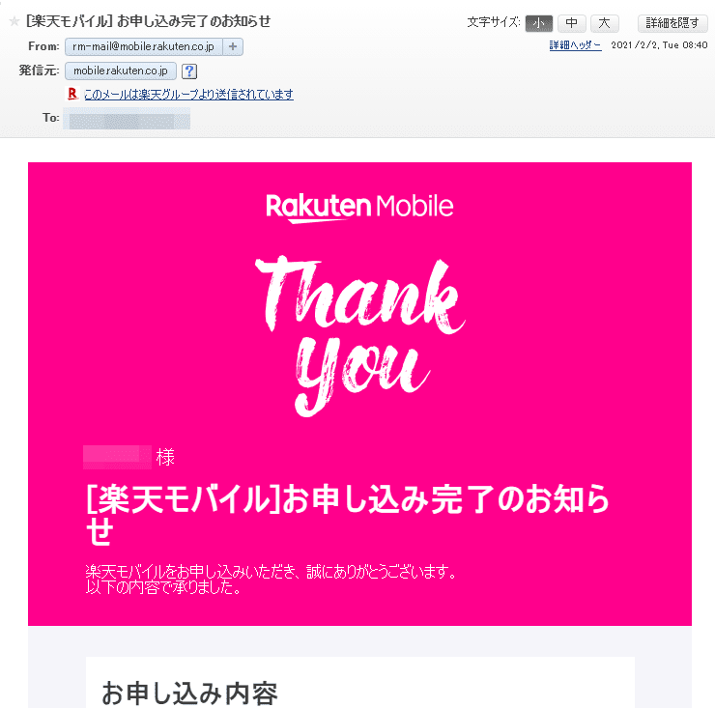Screen dimensions: 715x708
Task: Open the Rakuten Group sent-mail notice link
Action: pos(188,94)
